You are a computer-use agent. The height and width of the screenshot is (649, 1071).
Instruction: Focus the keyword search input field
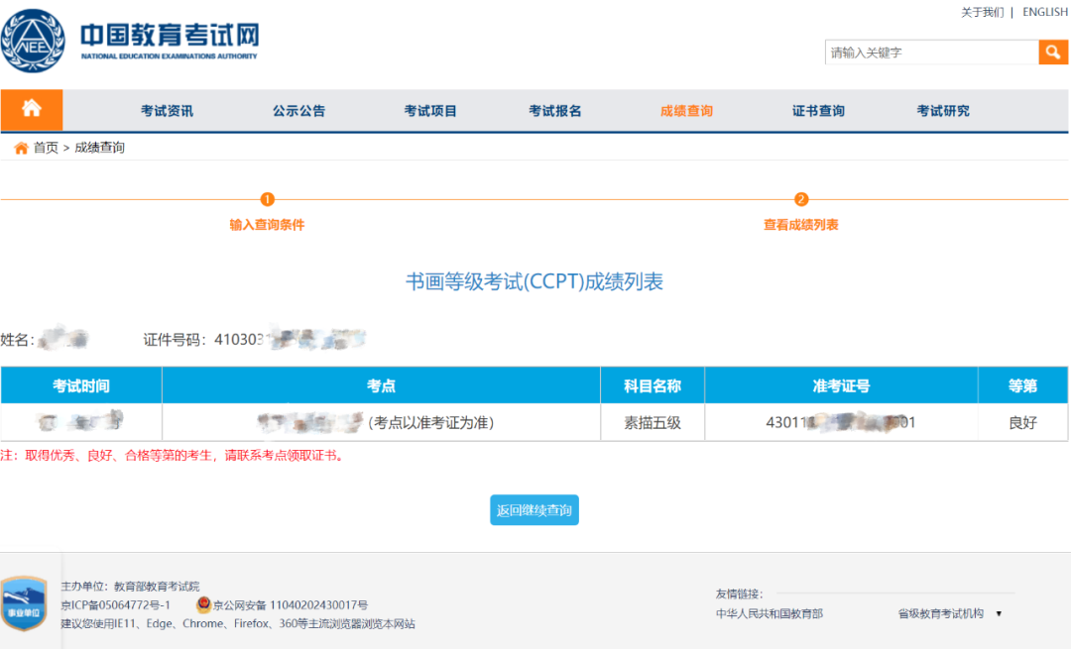(x=931, y=53)
